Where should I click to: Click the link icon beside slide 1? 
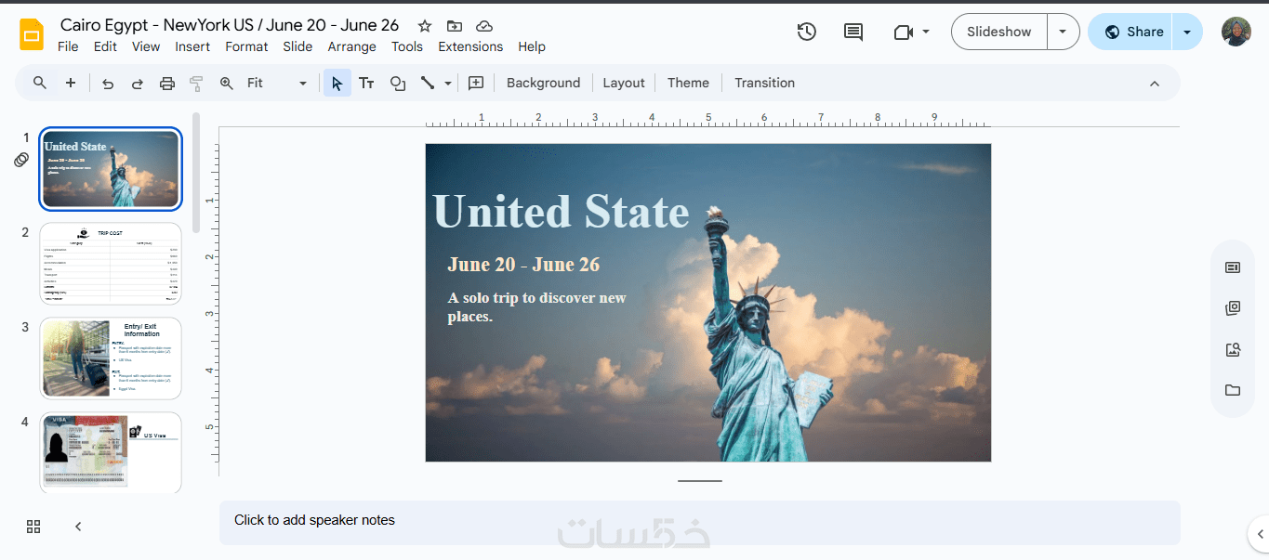(x=21, y=160)
